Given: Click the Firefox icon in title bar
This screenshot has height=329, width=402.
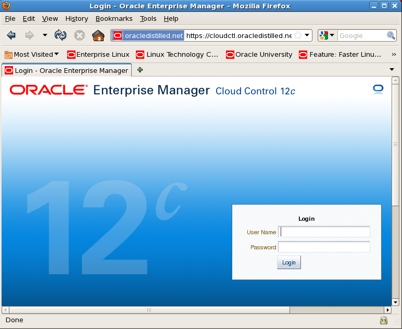Looking at the screenshot, I should tap(6, 5).
